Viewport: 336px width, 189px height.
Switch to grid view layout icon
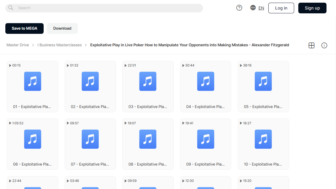(x=311, y=45)
